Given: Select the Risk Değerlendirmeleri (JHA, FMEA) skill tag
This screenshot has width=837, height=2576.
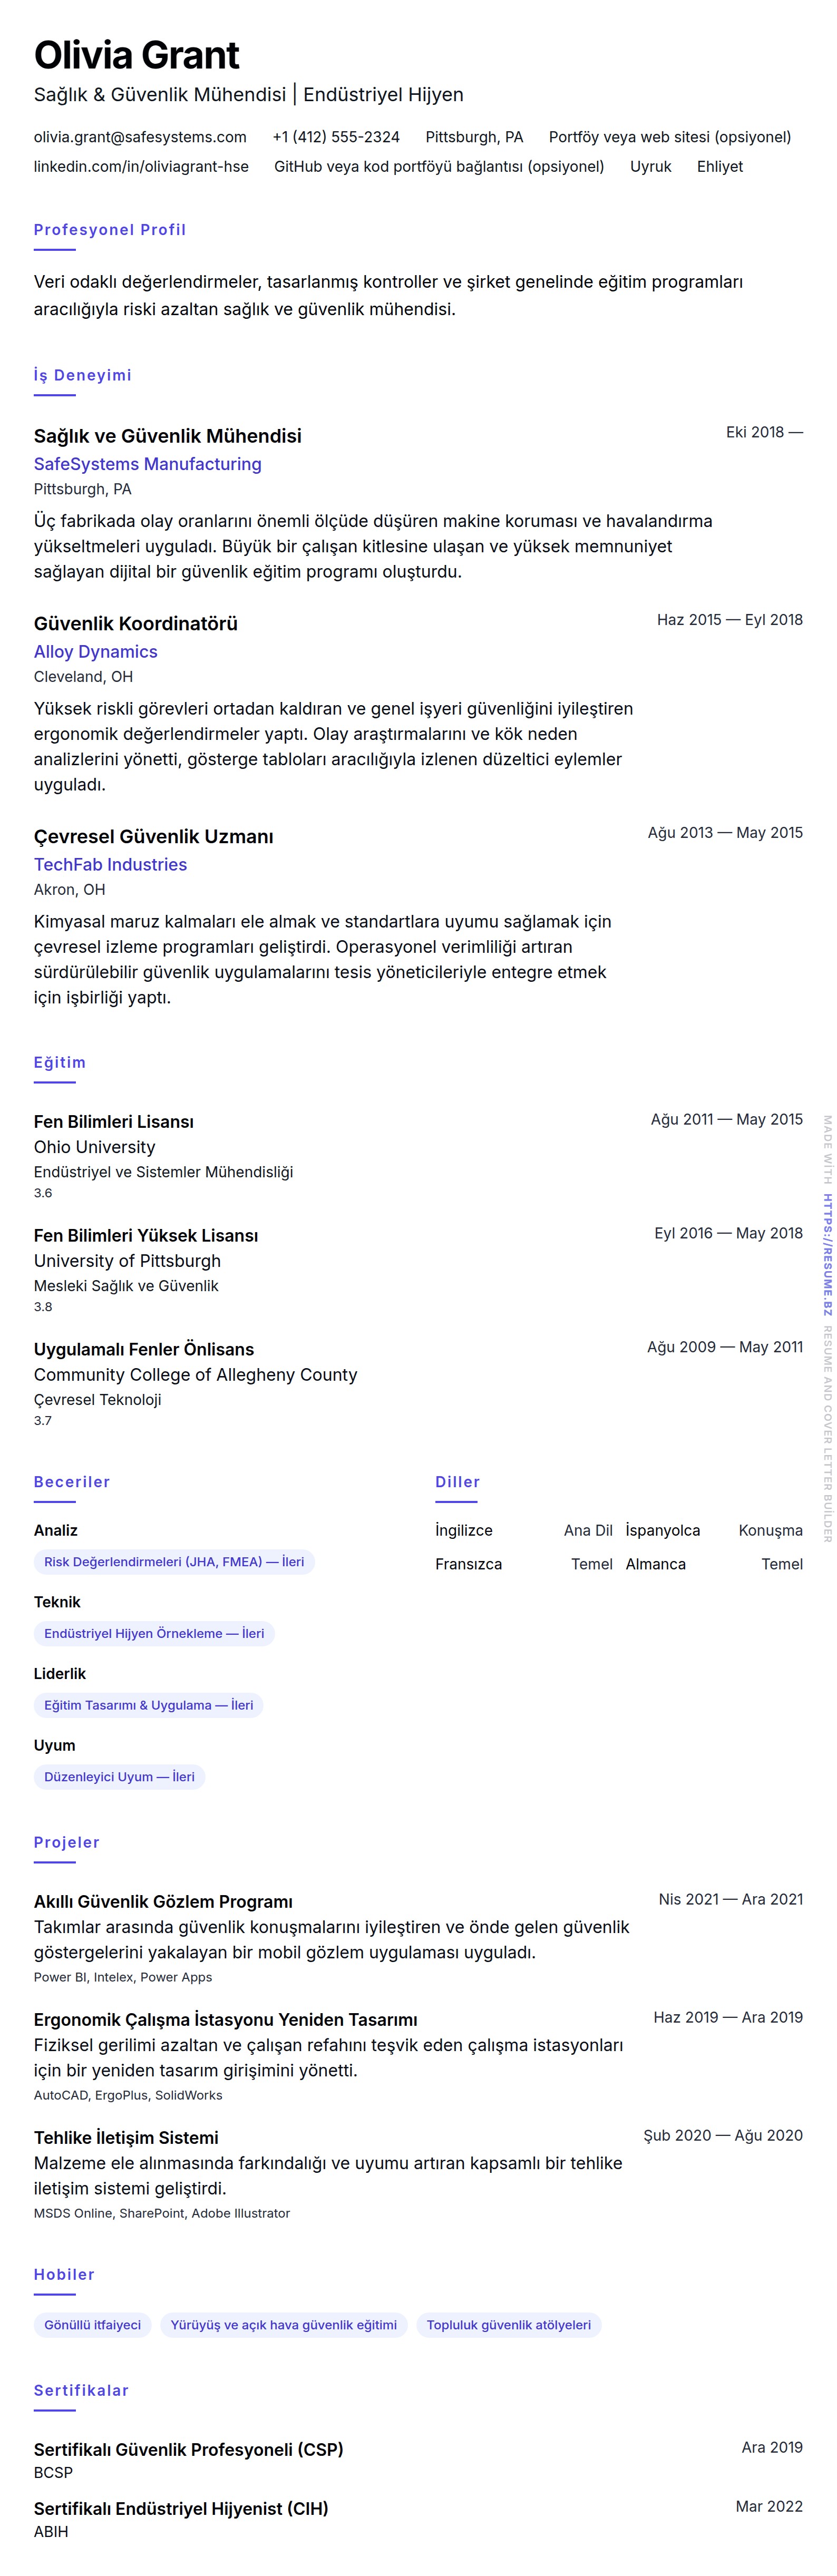Looking at the screenshot, I should (174, 1562).
